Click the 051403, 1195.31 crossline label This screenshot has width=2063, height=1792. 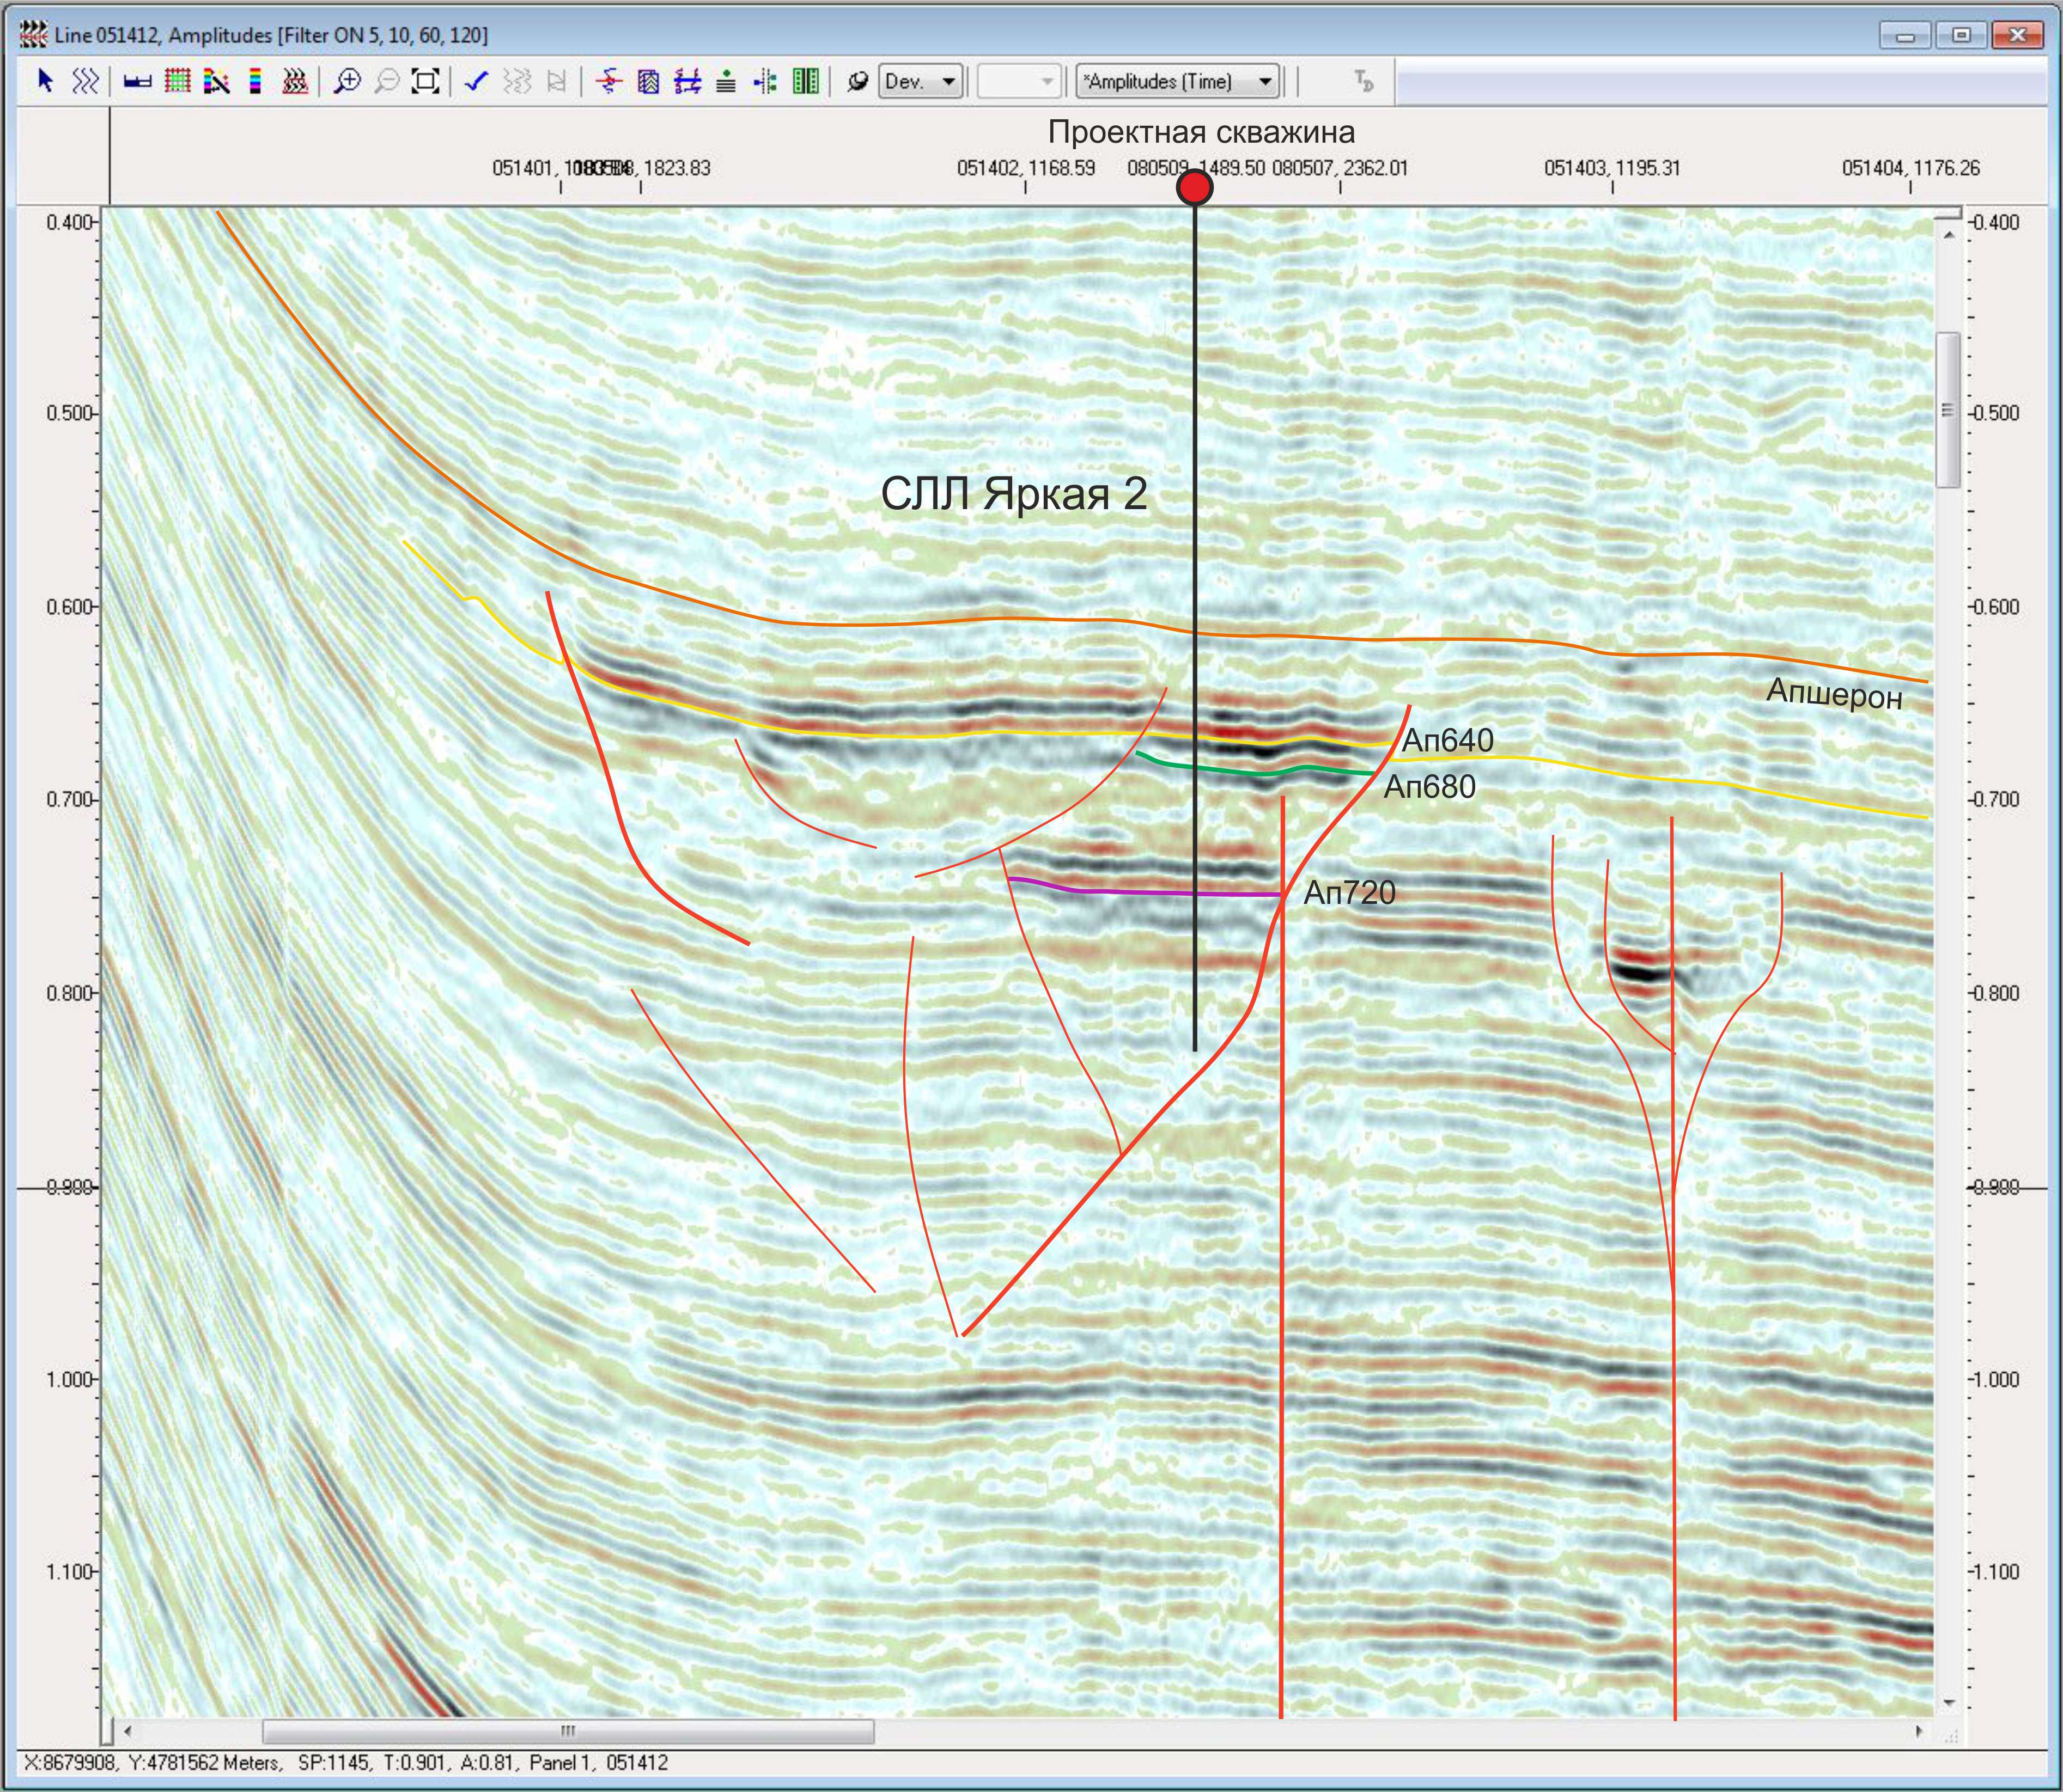tap(1612, 168)
